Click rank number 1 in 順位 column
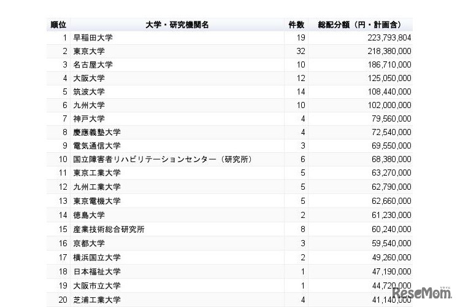Viewport: 460px width, 307px height. point(65,37)
